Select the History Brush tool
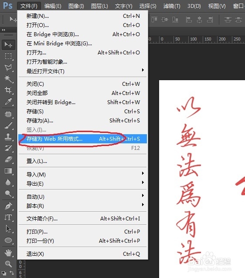 [8, 148]
